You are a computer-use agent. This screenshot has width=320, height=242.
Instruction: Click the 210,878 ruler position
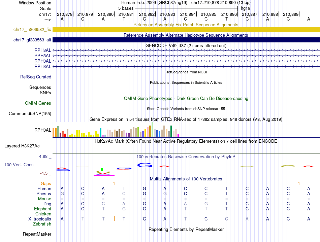point(65,14)
